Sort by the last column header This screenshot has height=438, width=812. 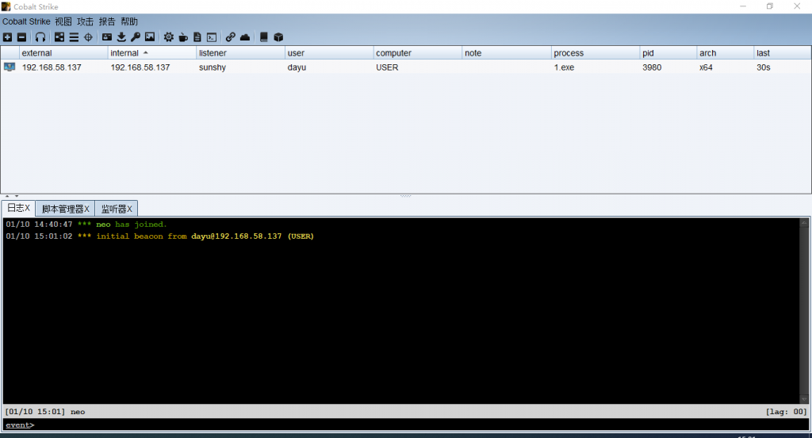pyautogui.click(x=783, y=53)
